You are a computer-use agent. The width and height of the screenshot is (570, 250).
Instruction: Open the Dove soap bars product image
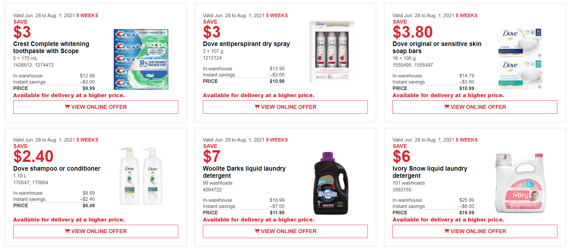520,59
